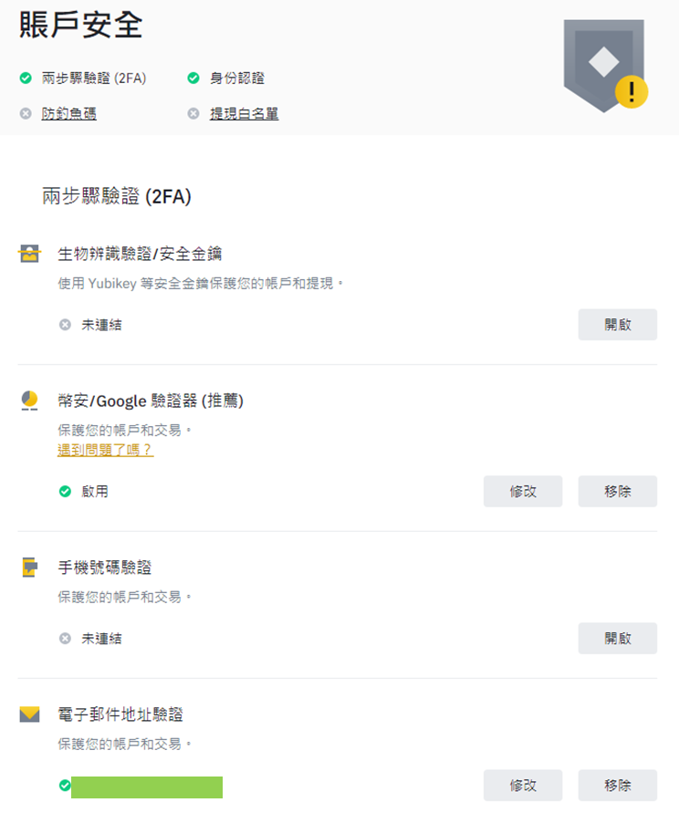The image size is (679, 813).
Task: Open the 防釣魚碼 anti-phishing link
Action: [x=69, y=113]
